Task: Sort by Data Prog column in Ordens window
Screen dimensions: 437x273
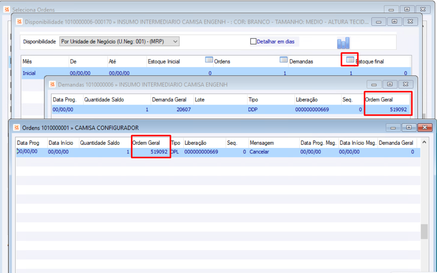Action: point(28,143)
